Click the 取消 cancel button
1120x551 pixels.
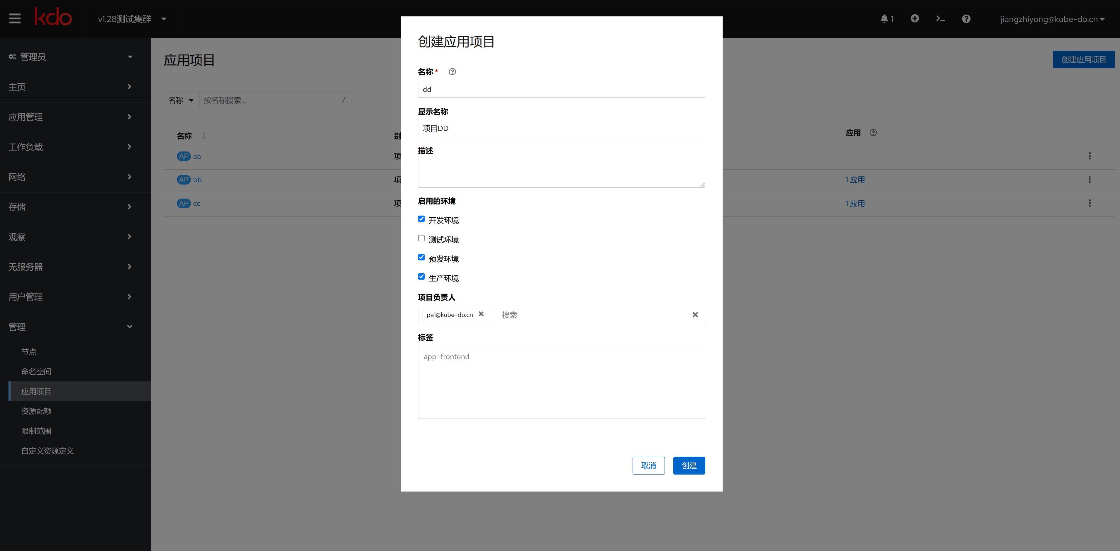pos(648,465)
